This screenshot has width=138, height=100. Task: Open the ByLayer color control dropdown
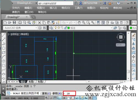pyautogui.click(x=133, y=28)
